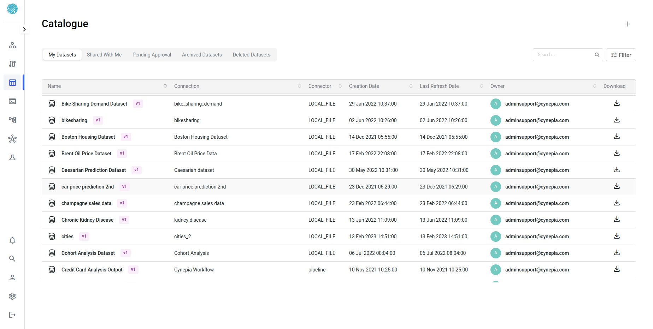The height and width of the screenshot is (329, 653).
Task: Download Caesarian Prediction Dataset
Action: (617, 170)
